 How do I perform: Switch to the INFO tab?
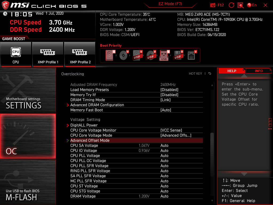258,71
